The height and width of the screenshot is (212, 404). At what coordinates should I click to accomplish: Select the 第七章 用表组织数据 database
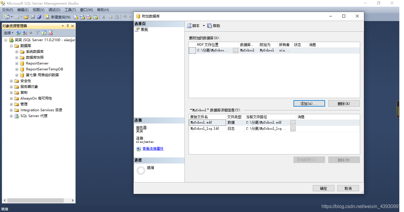pyautogui.click(x=42, y=75)
